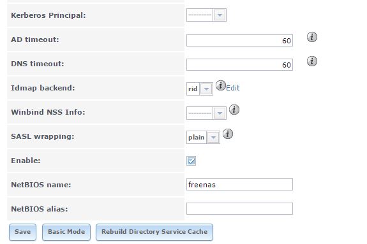
Task: Open the Kerberos Principal dropdown
Action: point(220,15)
